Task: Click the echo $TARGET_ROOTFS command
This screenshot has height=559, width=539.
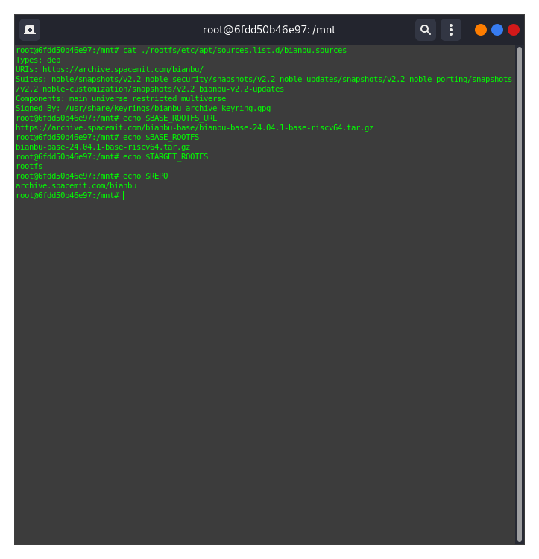Action: point(166,156)
